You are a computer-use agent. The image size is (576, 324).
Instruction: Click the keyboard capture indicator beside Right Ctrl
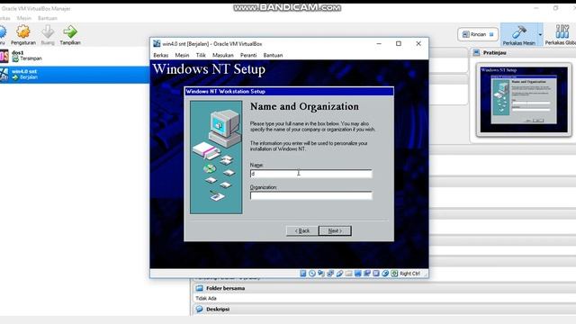(x=394, y=274)
